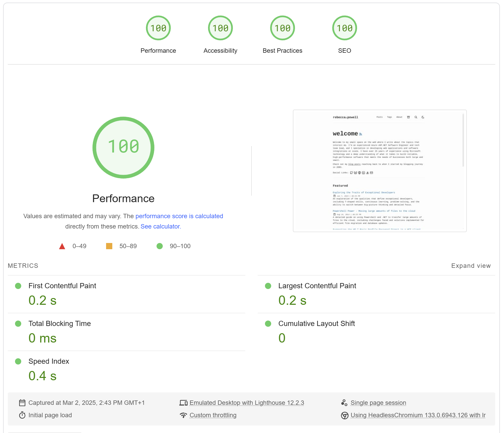Click the throttling wifi icon in the footer

click(183, 415)
